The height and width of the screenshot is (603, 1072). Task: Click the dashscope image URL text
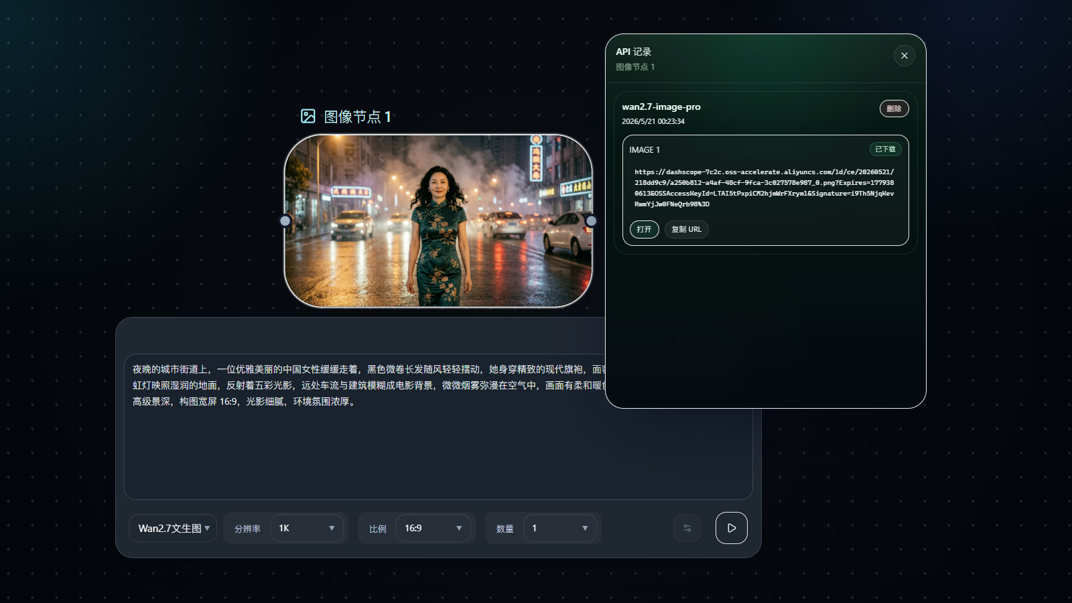pyautogui.click(x=764, y=188)
